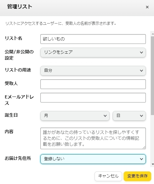This screenshot has height=184, width=154.
Task: Click the scrollbar up arrow icon
Action: click(153, 34)
